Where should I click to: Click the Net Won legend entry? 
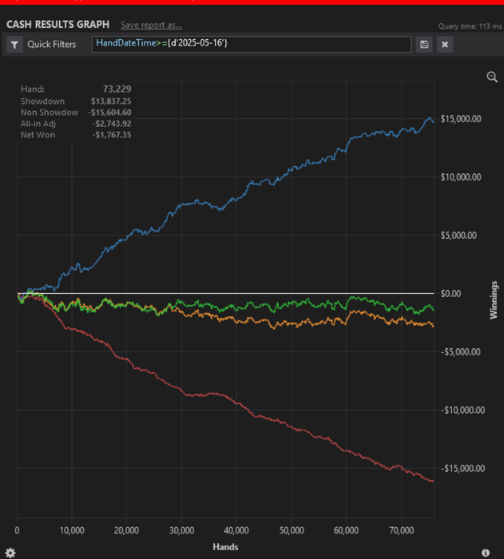[38, 135]
